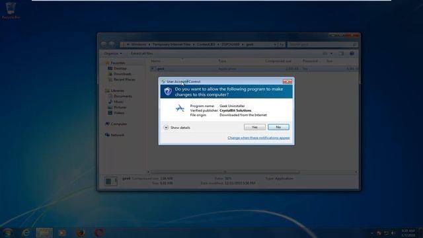The height and width of the screenshot is (238, 423).
Task: Select the 'geek' file row in Explorer
Action: click(254, 69)
